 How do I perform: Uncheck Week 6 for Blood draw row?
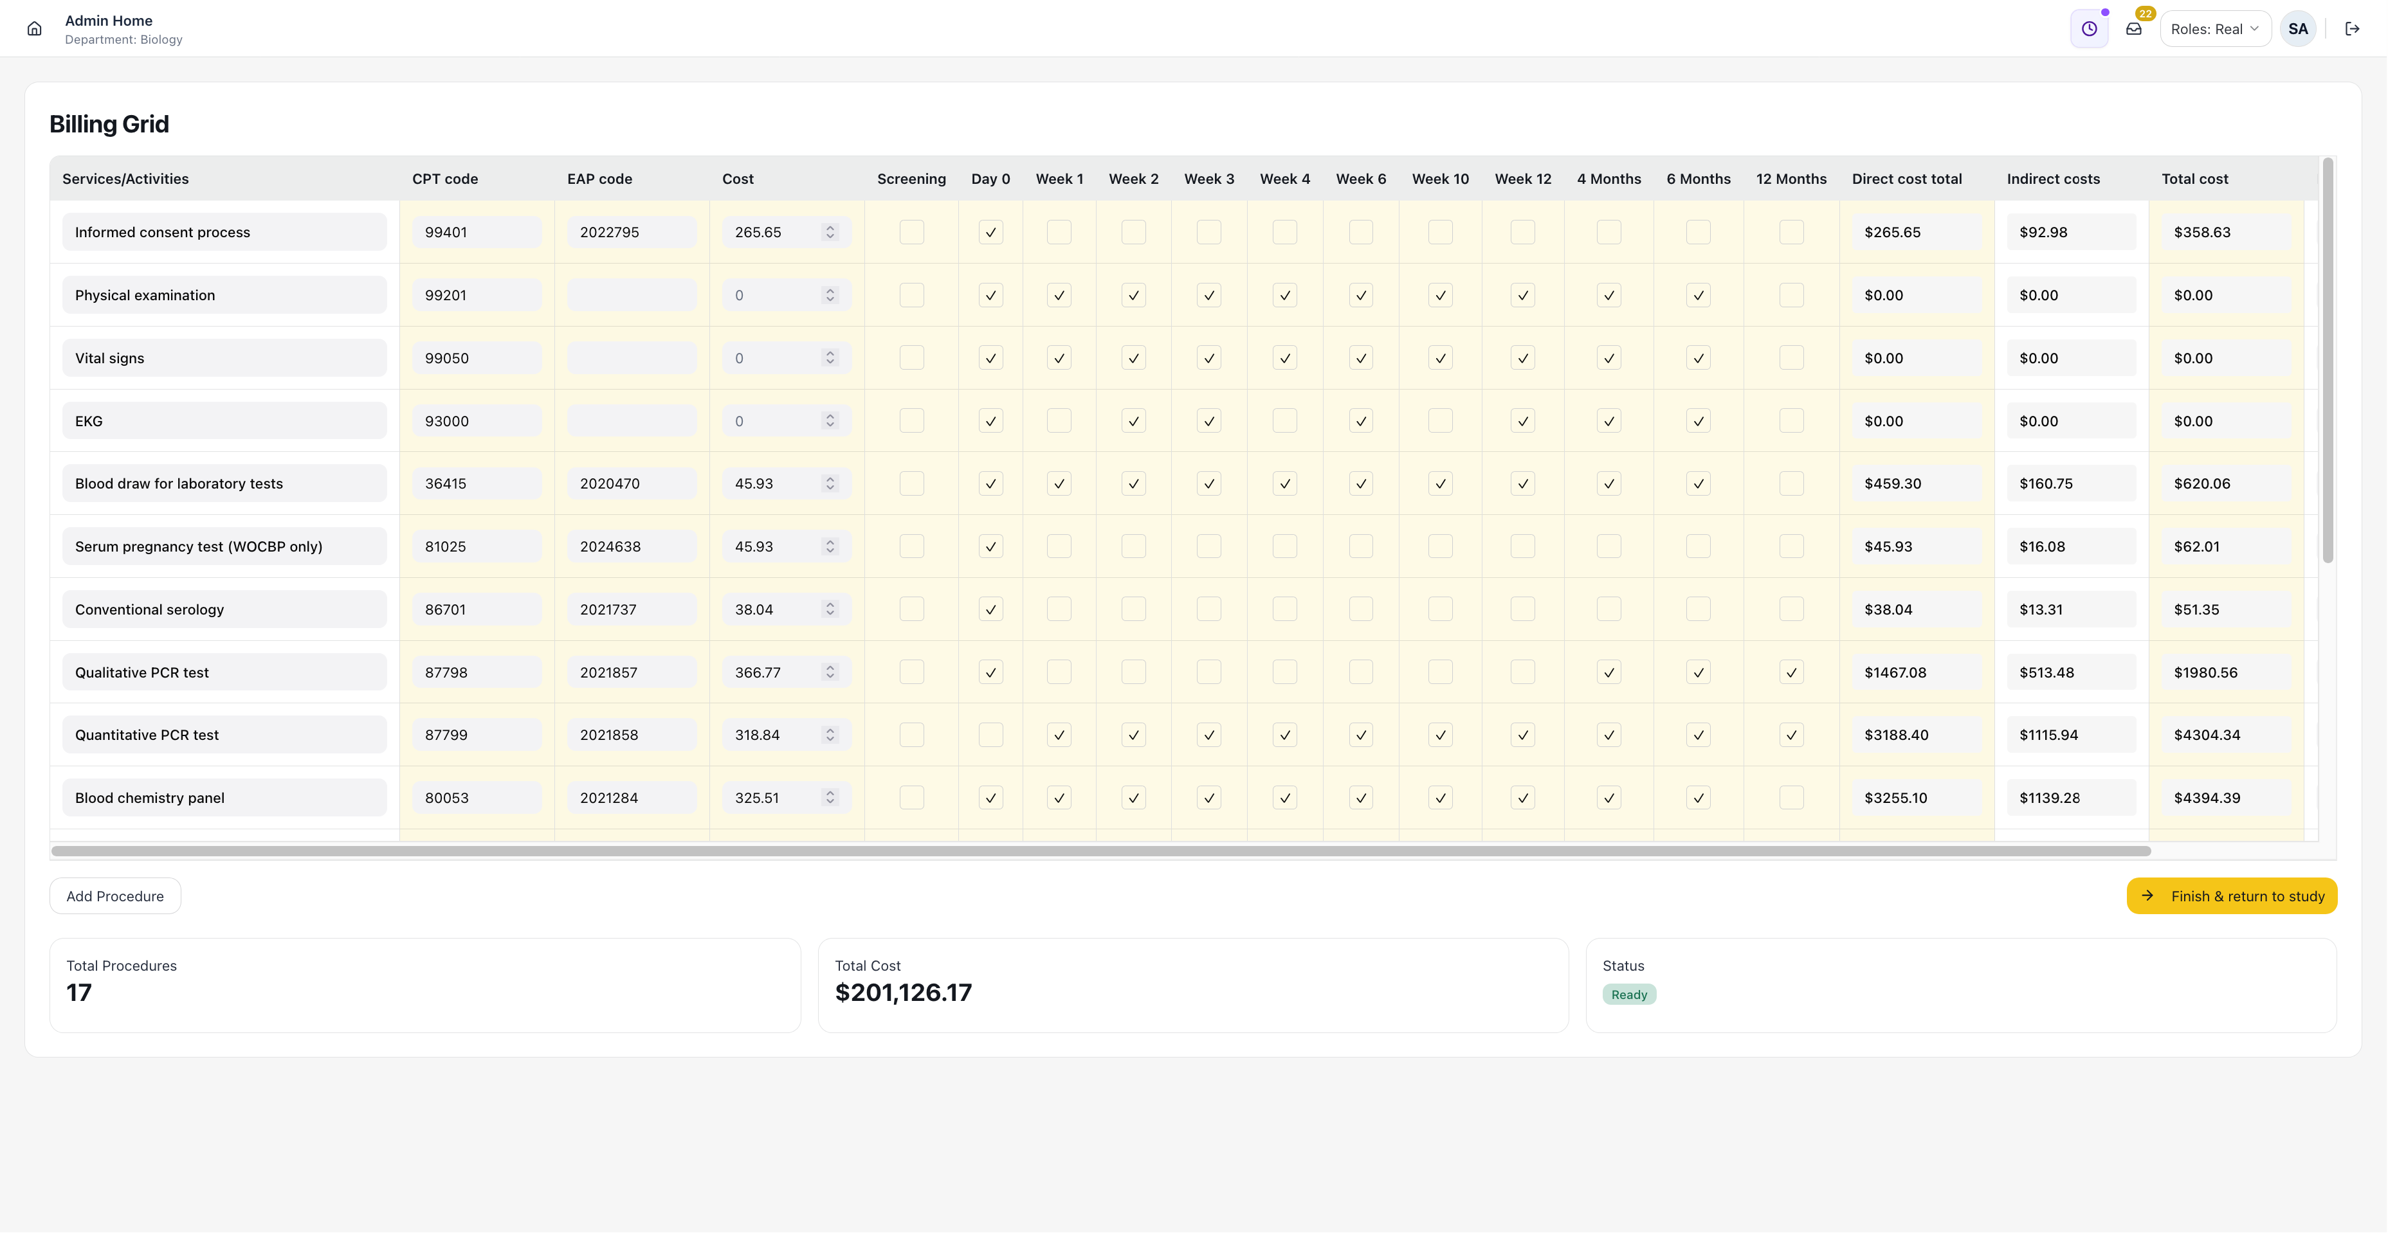pyautogui.click(x=1361, y=483)
